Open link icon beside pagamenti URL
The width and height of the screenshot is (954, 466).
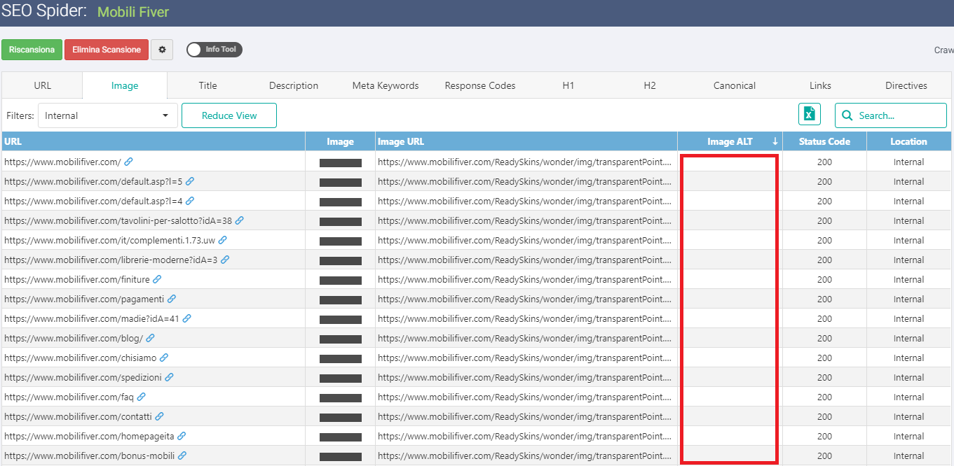point(172,299)
